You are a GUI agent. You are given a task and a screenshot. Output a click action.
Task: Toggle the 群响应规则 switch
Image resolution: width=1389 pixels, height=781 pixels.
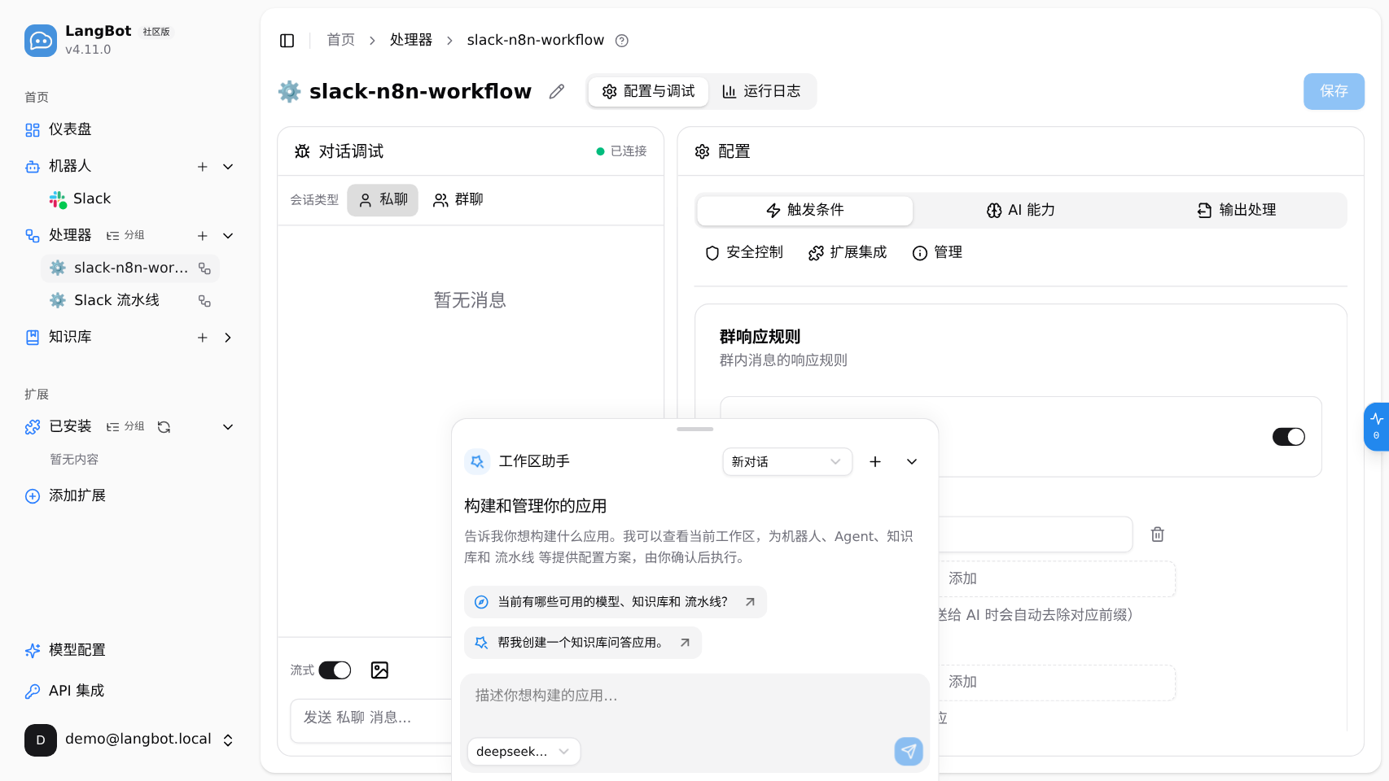1289,437
